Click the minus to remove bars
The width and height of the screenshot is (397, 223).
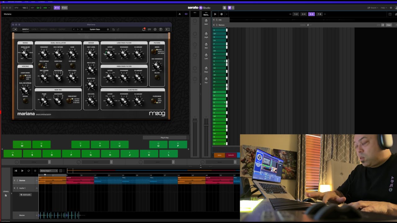[x=290, y=14]
